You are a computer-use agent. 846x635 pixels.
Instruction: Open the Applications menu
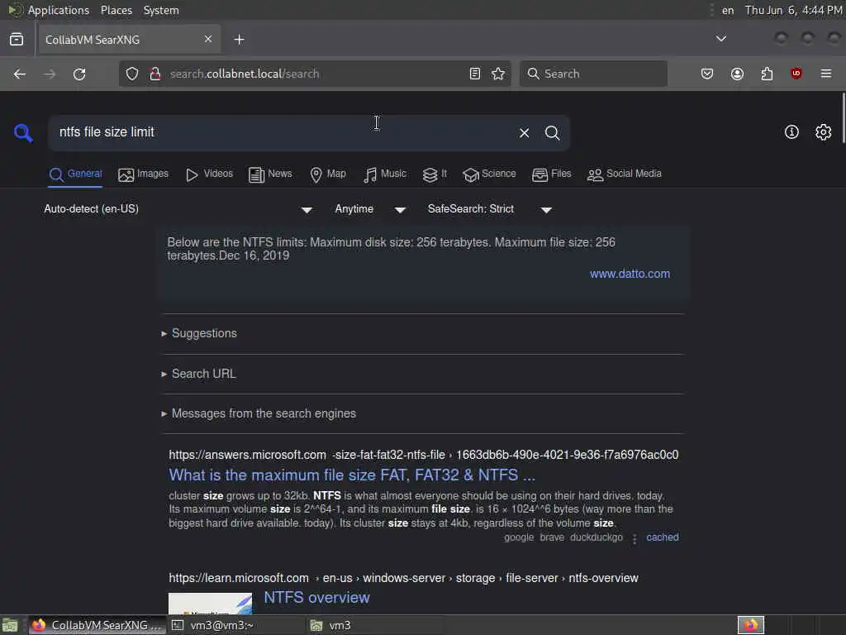coord(59,10)
